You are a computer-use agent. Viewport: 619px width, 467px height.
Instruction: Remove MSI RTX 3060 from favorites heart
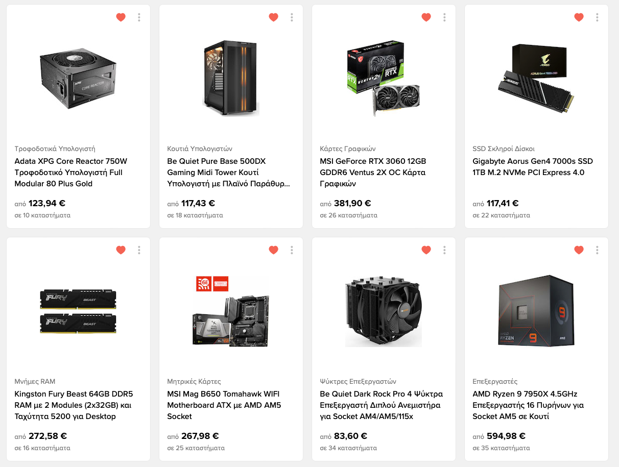pos(426,17)
